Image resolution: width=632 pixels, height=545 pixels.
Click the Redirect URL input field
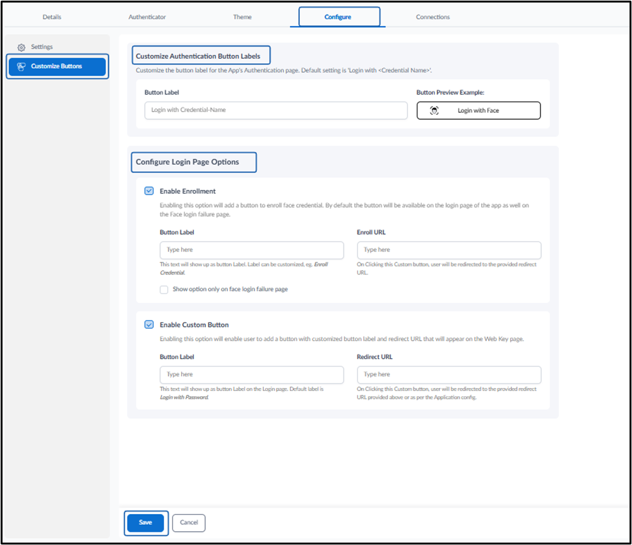pos(449,375)
